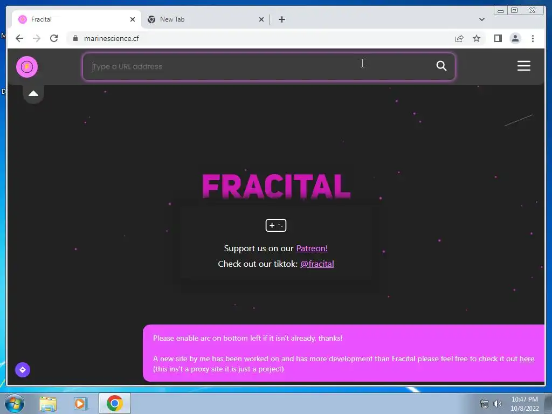Open Chrome three-dot menu
Screen dimensions: 552x414
[533, 38]
